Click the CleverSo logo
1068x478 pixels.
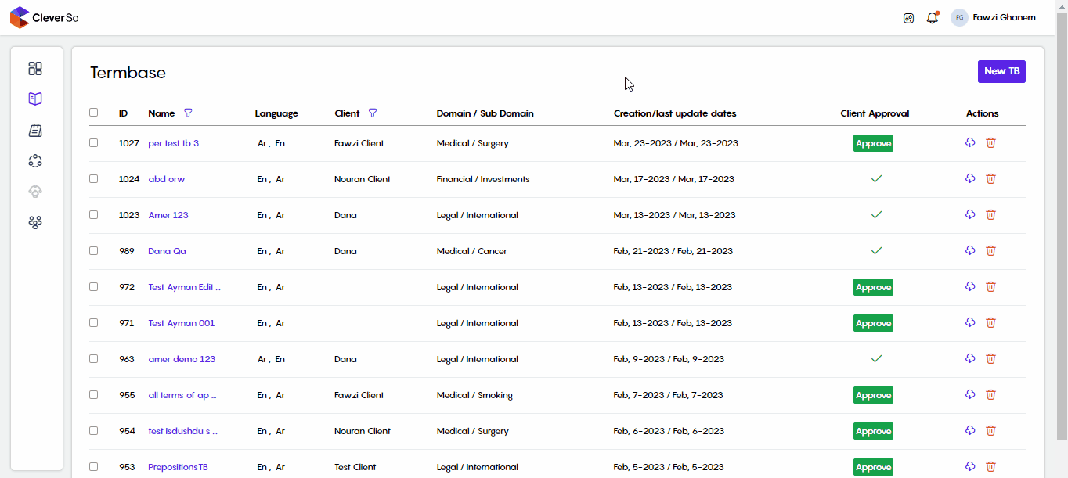tap(44, 17)
